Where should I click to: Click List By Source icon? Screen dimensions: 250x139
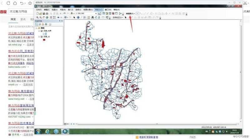(40, 24)
